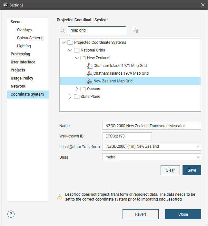
Task: Click the Leapfrog app icon in title bar
Action: pyautogui.click(x=5, y=5)
